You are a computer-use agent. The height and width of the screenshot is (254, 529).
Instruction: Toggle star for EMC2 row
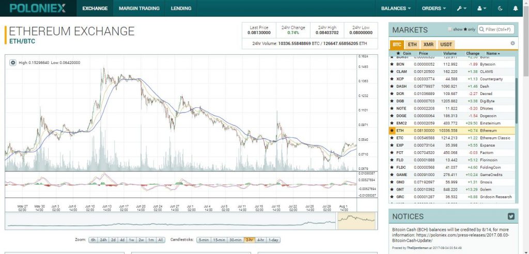(392, 123)
